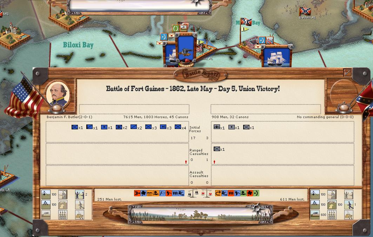
Task: Click the Confederate flag at Mobile Bay
Action: (246, 22)
